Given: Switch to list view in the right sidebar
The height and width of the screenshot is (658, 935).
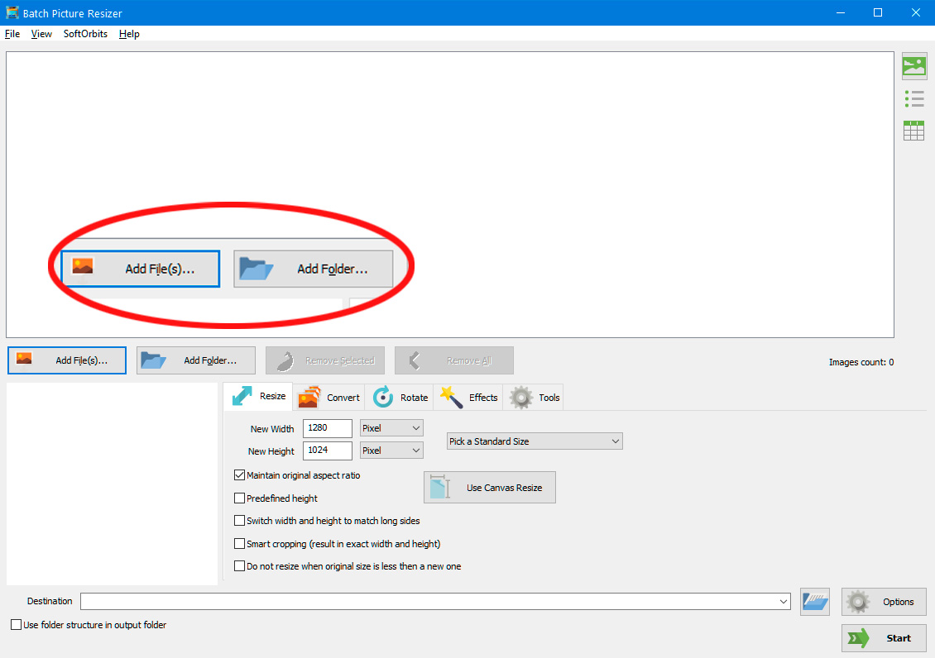Looking at the screenshot, I should point(913,98).
